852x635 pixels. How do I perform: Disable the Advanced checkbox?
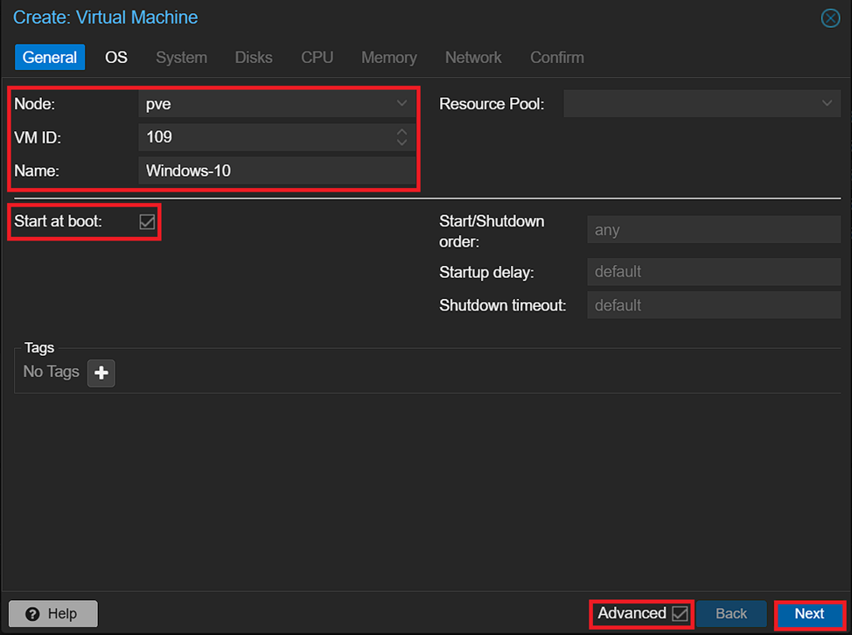[680, 614]
